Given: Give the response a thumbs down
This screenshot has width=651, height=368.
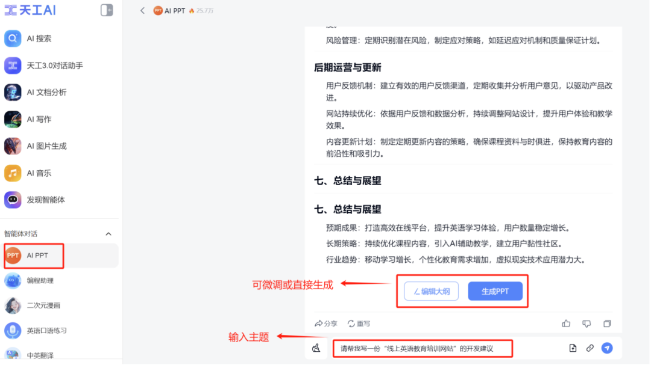Looking at the screenshot, I should coord(586,324).
